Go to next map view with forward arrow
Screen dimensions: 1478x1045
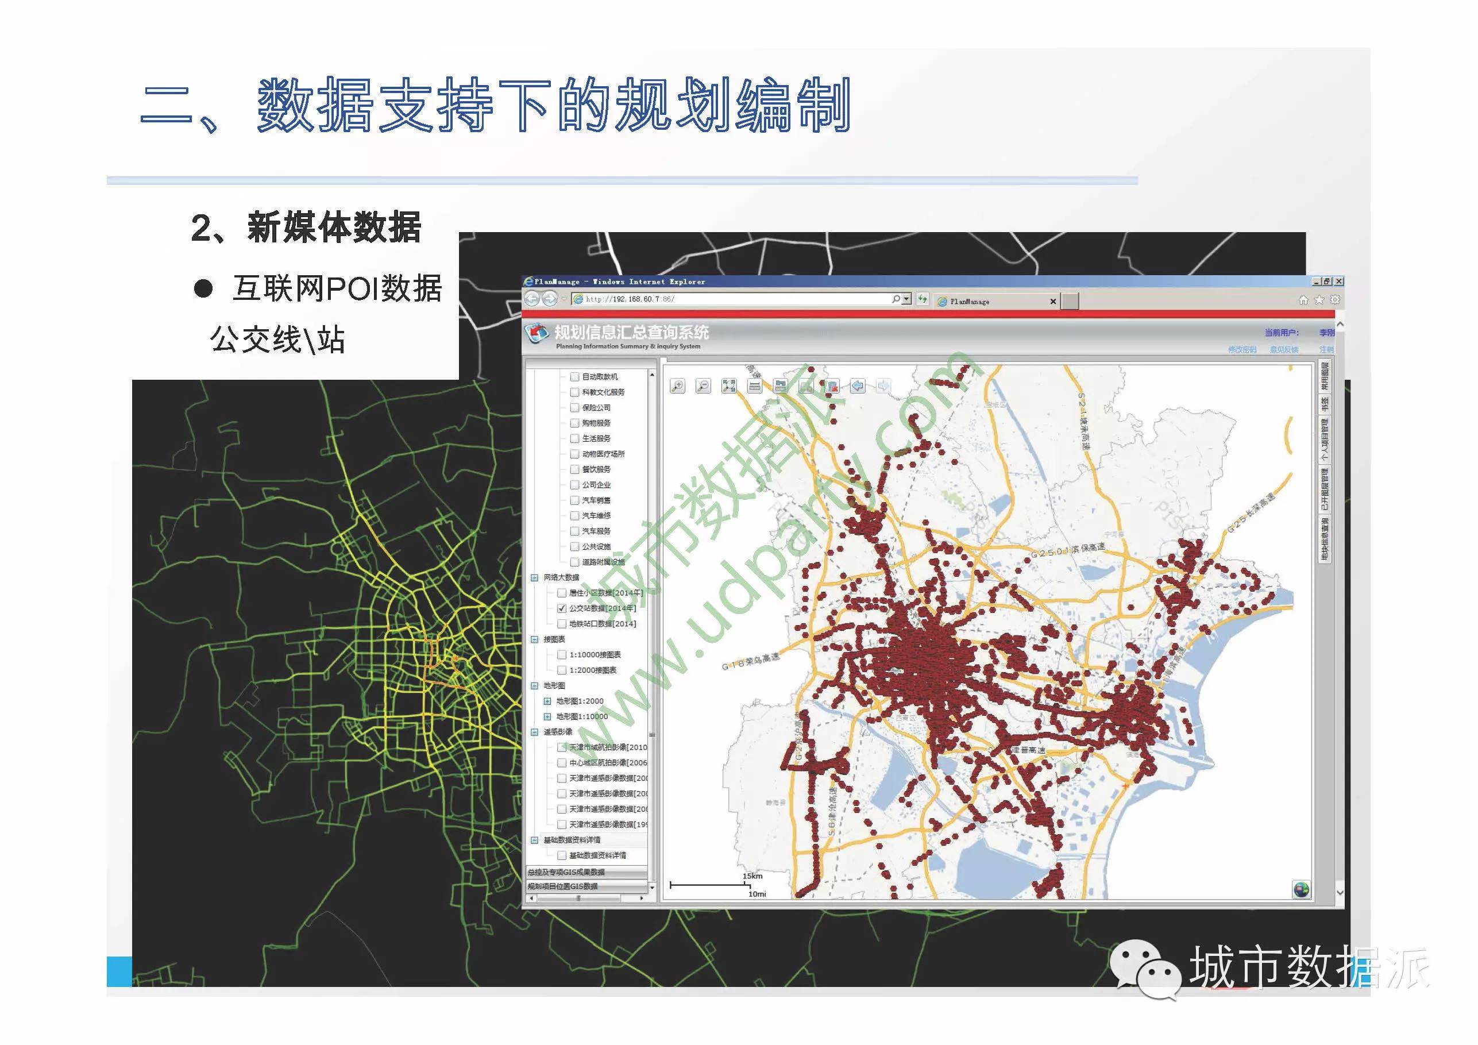(x=883, y=385)
